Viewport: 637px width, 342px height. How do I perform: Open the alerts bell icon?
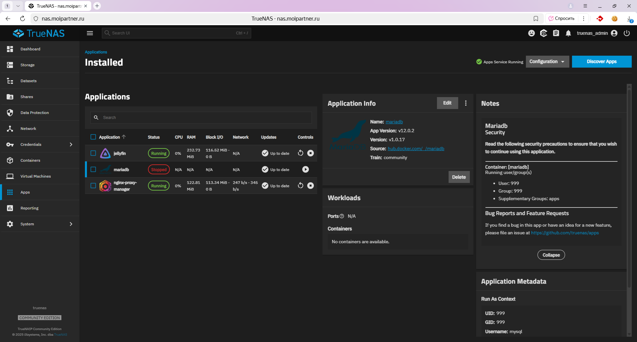[568, 33]
